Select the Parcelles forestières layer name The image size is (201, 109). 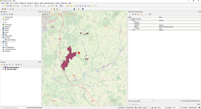tap(13, 68)
